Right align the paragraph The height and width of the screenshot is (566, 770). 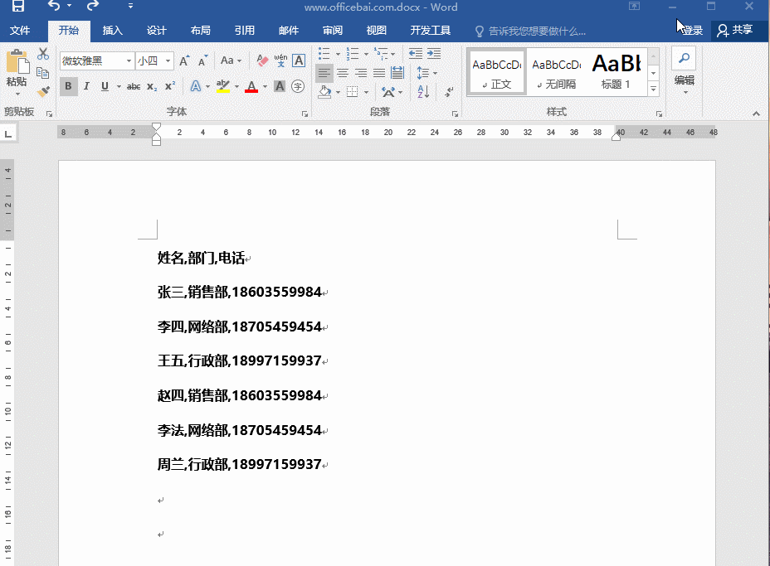361,73
